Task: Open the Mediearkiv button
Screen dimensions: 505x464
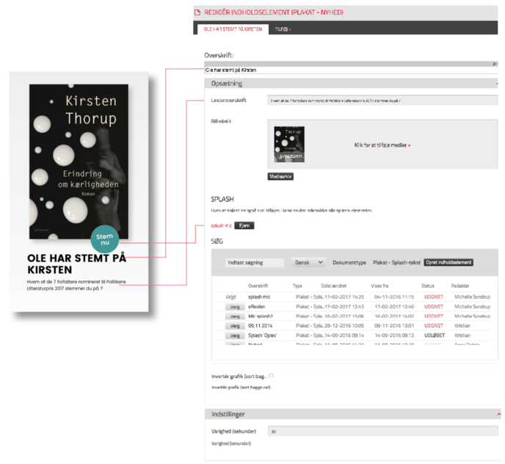Action: (x=280, y=176)
